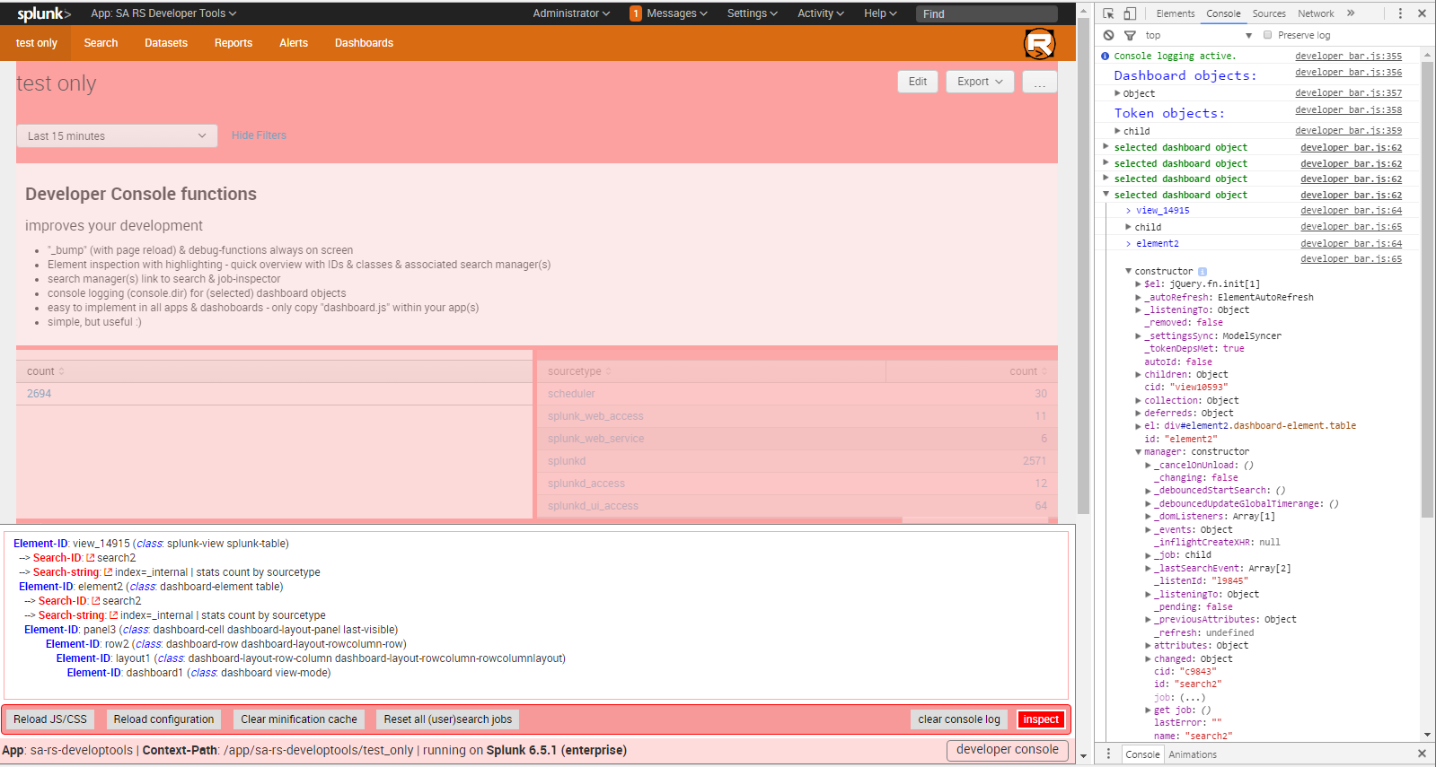This screenshot has width=1436, height=767.
Task: Open the Last 15 minutes time picker
Action: (x=117, y=136)
